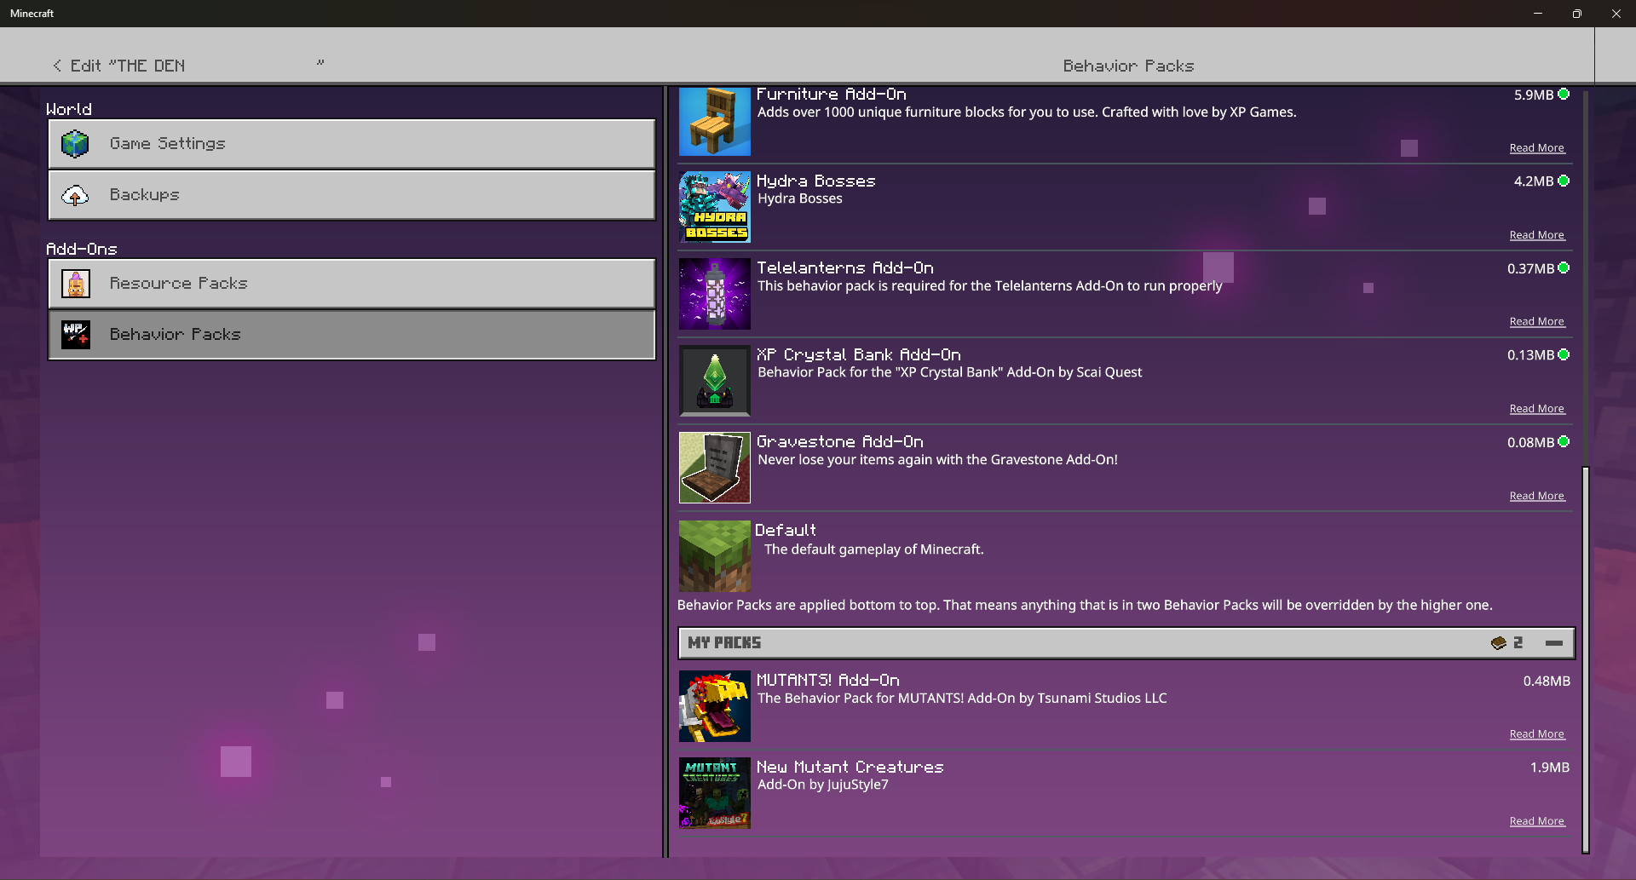Open Read More for Gravestone Add-On

[1537, 496]
